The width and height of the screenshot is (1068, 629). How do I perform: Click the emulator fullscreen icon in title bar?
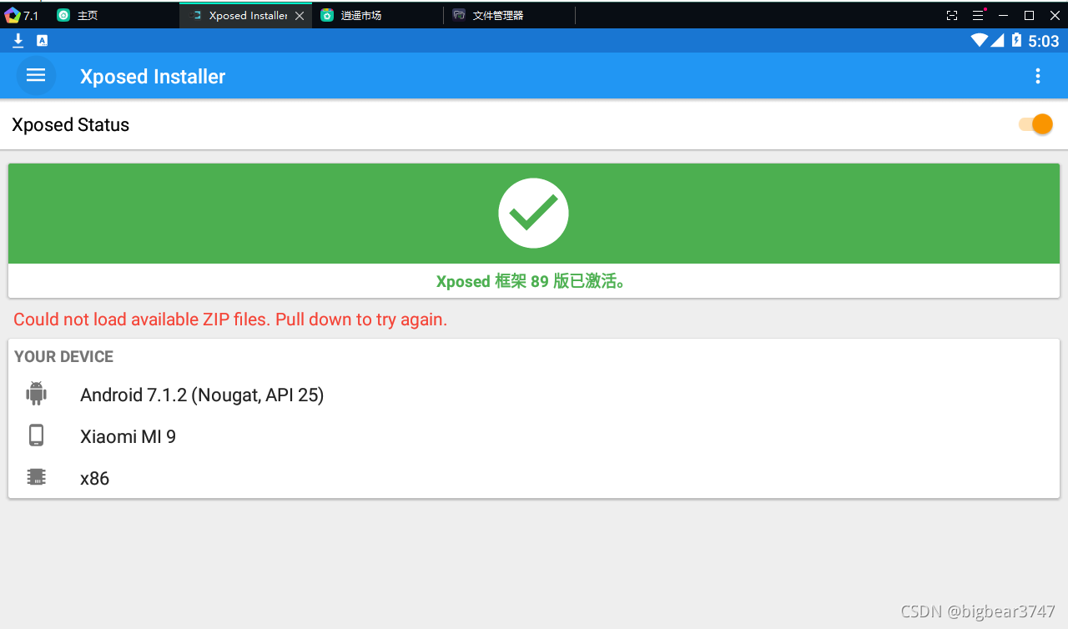pyautogui.click(x=952, y=15)
